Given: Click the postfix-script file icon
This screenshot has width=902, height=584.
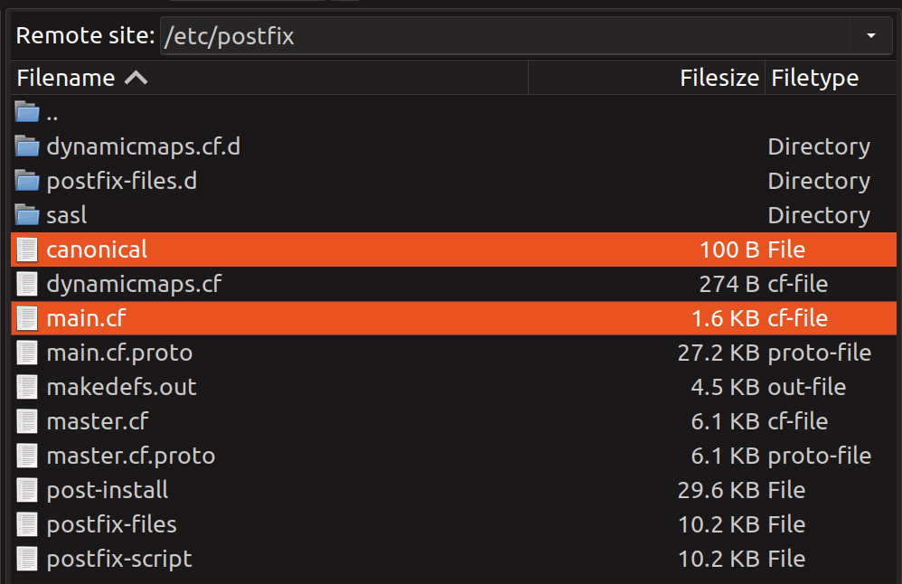Looking at the screenshot, I should [27, 559].
